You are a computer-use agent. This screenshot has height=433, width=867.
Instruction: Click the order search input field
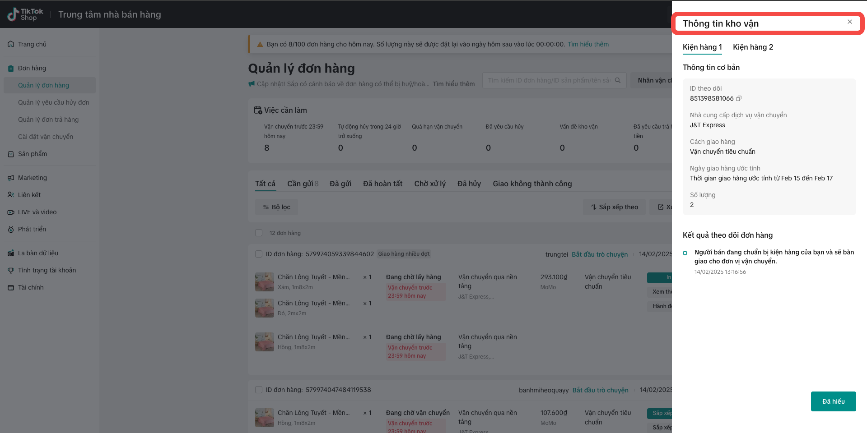tap(548, 80)
